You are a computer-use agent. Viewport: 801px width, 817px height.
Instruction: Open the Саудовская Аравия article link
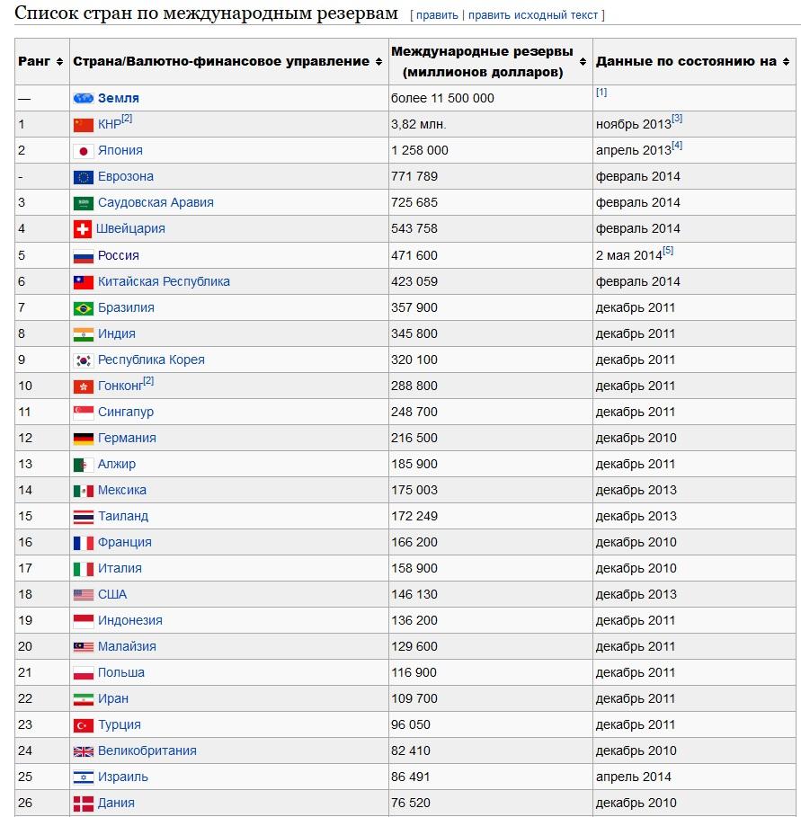[156, 202]
